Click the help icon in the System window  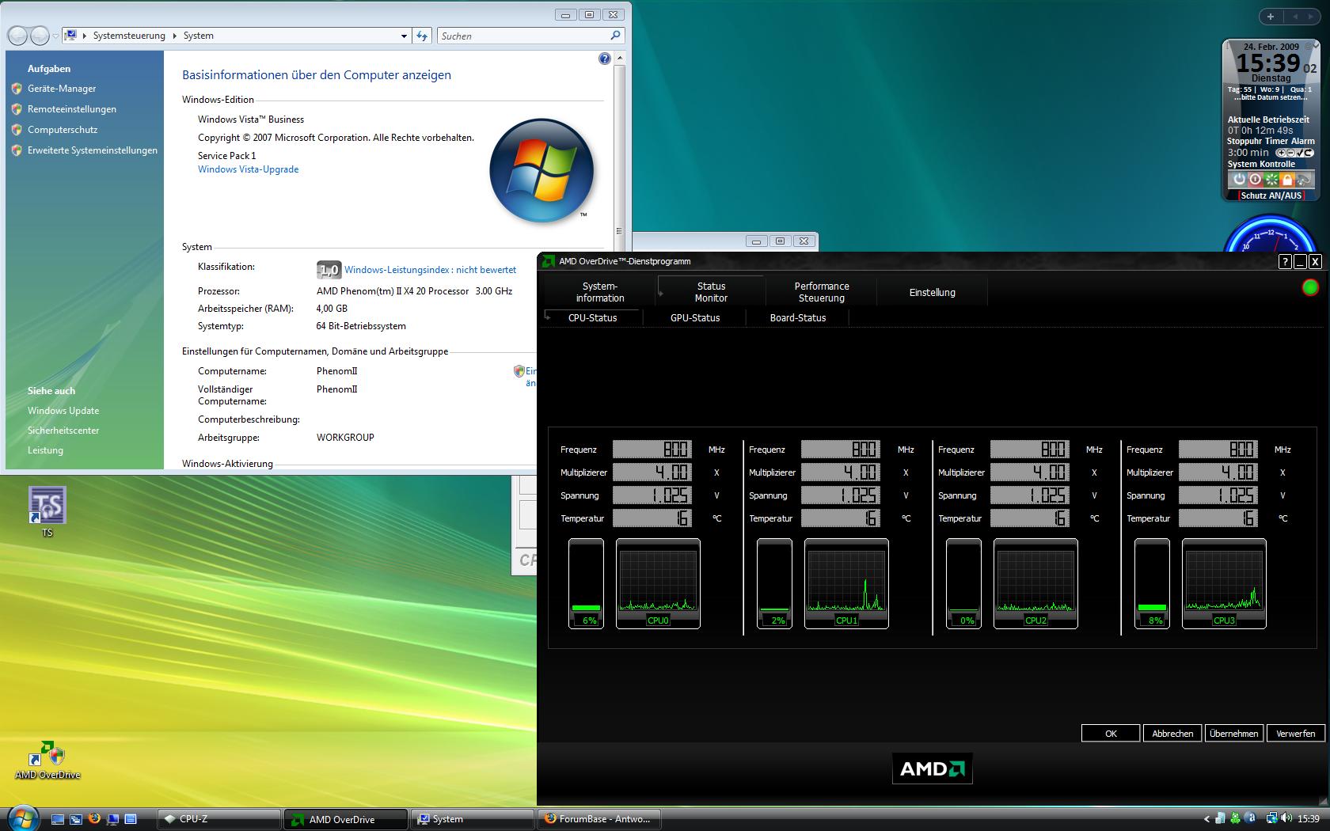pos(605,59)
